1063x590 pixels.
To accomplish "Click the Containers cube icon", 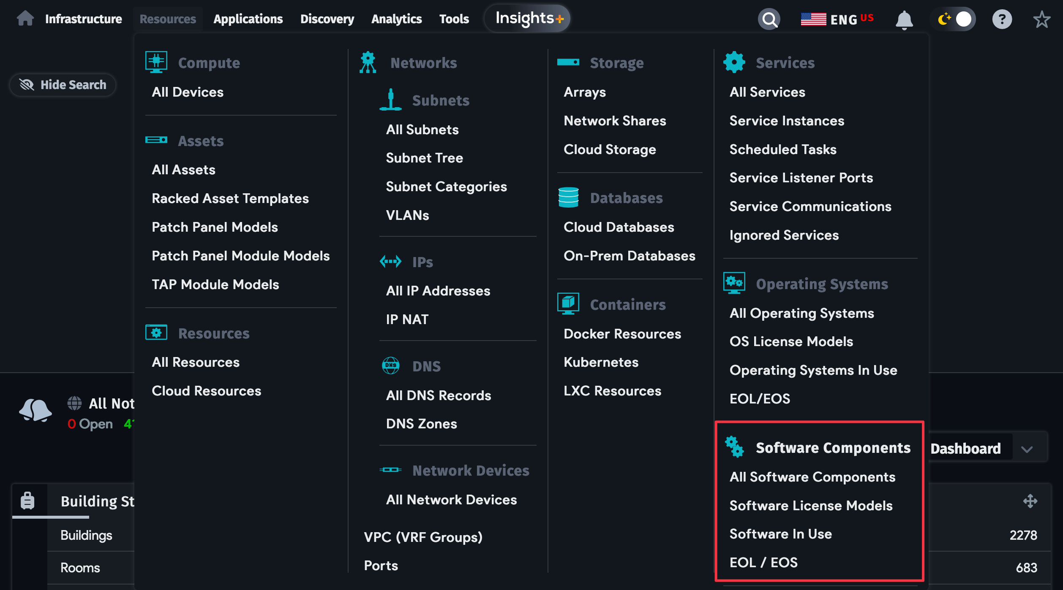I will [x=568, y=303].
